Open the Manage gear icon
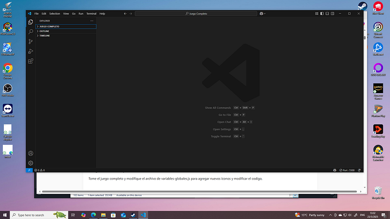Screen dimensions: 390x219 tap(30, 163)
